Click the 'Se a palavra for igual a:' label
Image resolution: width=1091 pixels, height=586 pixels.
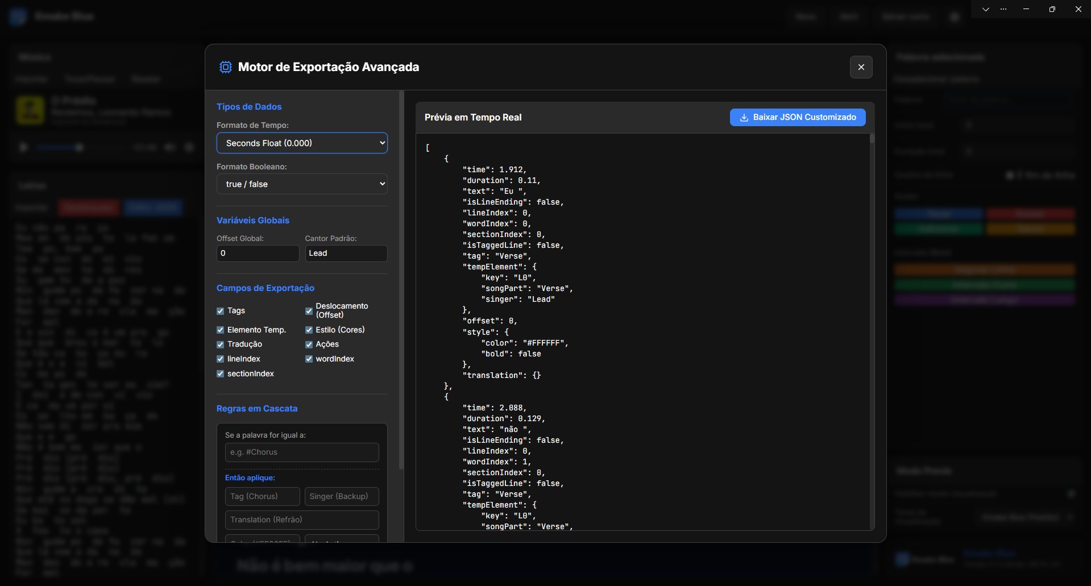(266, 435)
